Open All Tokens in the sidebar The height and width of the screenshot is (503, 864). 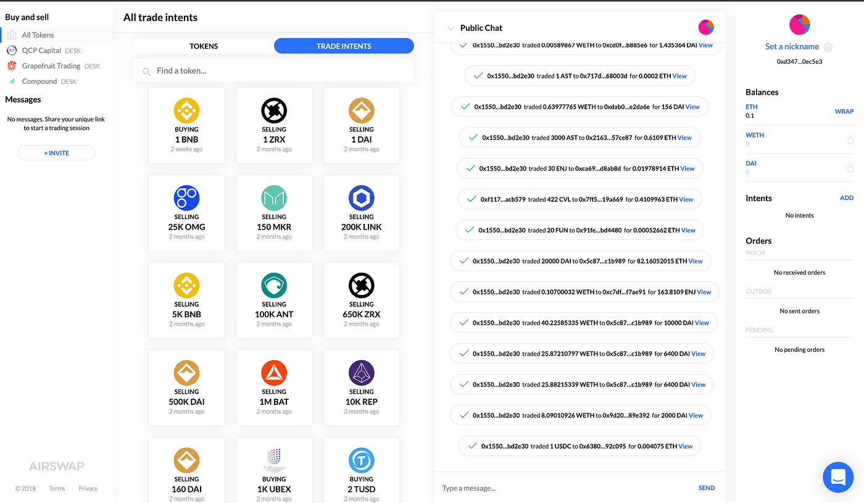56,35
